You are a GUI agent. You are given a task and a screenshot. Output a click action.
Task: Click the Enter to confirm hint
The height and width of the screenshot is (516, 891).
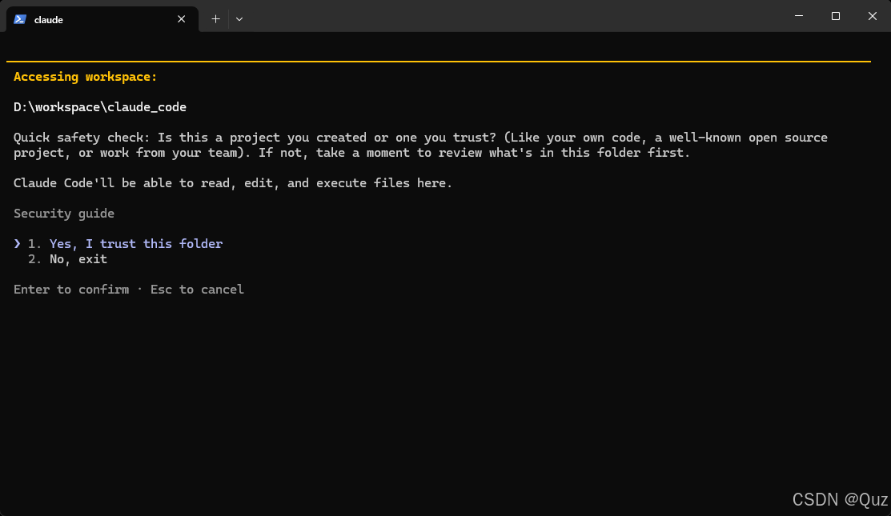[71, 290]
